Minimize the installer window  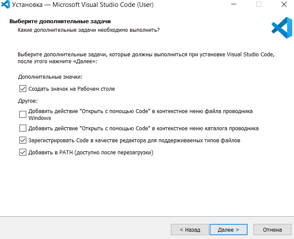pos(232,5)
